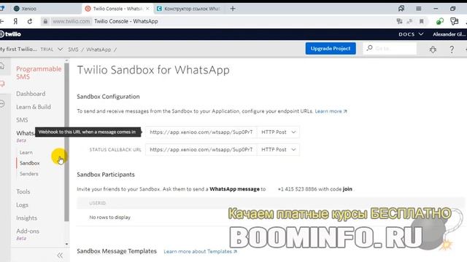This screenshot has width=467, height=262.
Task: Open a new browser tab
Action: (233, 9)
